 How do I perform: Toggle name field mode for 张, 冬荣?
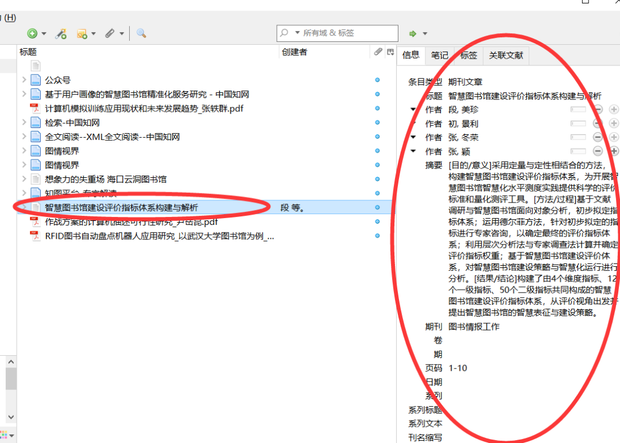coord(578,137)
